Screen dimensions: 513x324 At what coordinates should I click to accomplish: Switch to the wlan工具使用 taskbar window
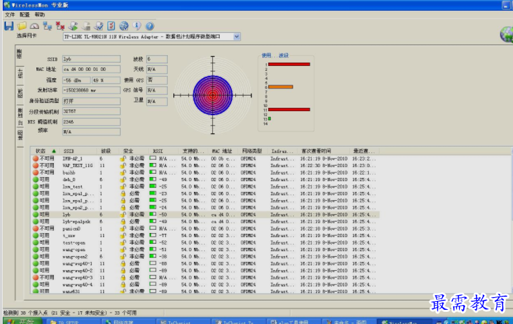click(x=294, y=322)
